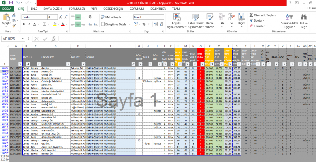Open the Help question mark icon

290,3
